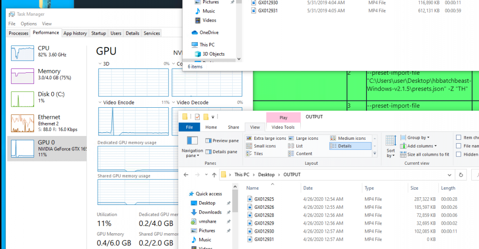Sort by Length column header
This screenshot has width=479, height=249.
[x=448, y=188]
